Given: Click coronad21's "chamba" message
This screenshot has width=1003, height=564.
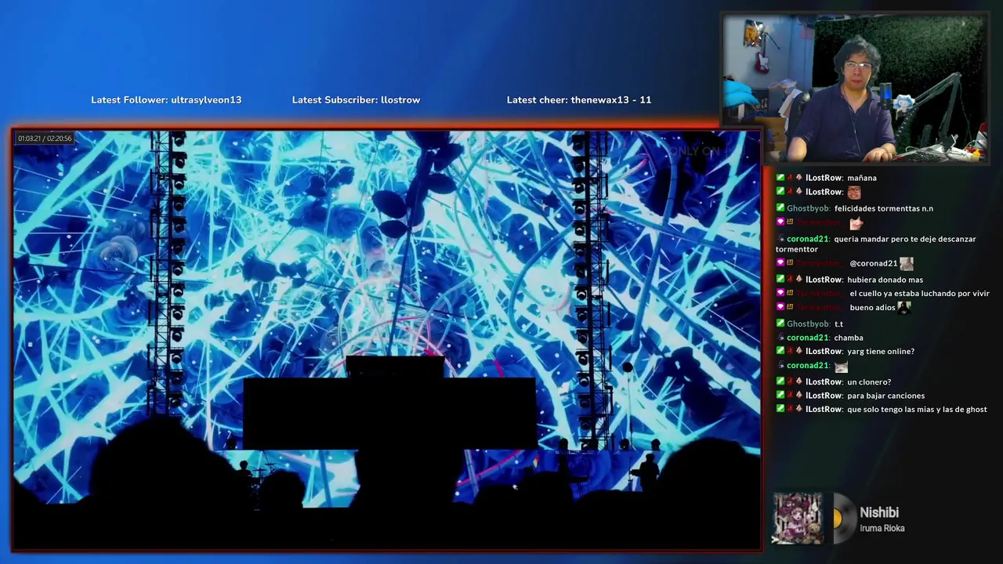Looking at the screenshot, I should click(849, 338).
